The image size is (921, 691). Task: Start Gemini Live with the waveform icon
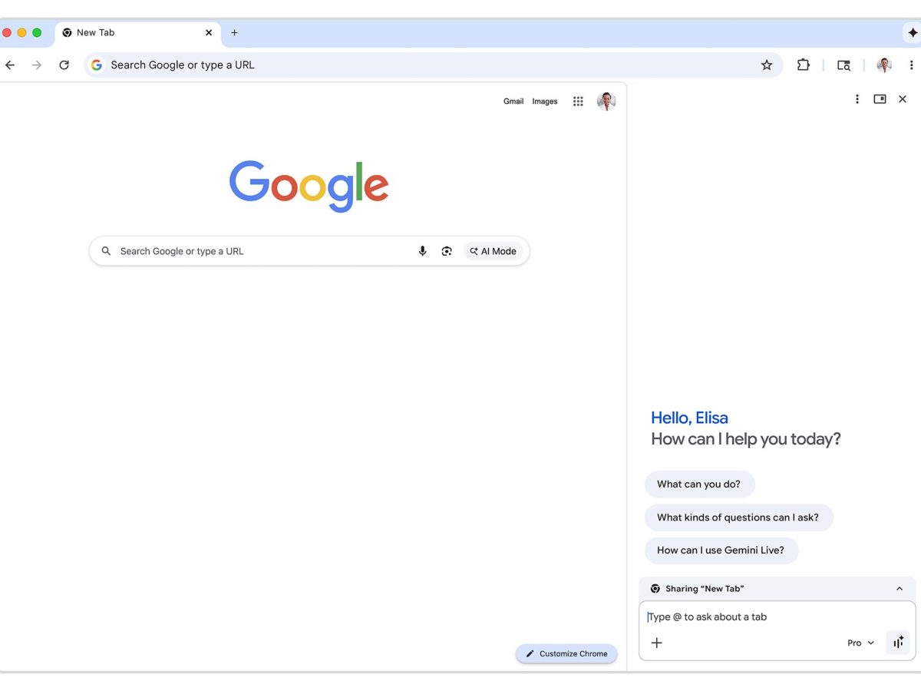(898, 643)
